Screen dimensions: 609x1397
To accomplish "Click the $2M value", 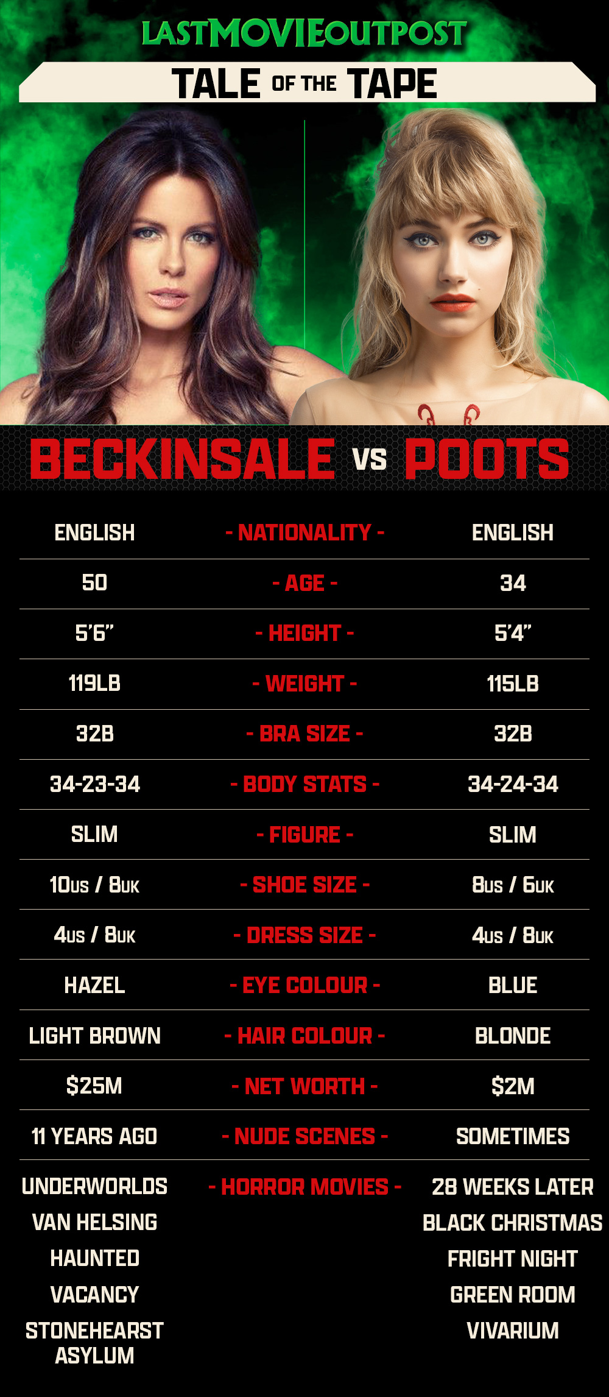I will pos(513,1086).
